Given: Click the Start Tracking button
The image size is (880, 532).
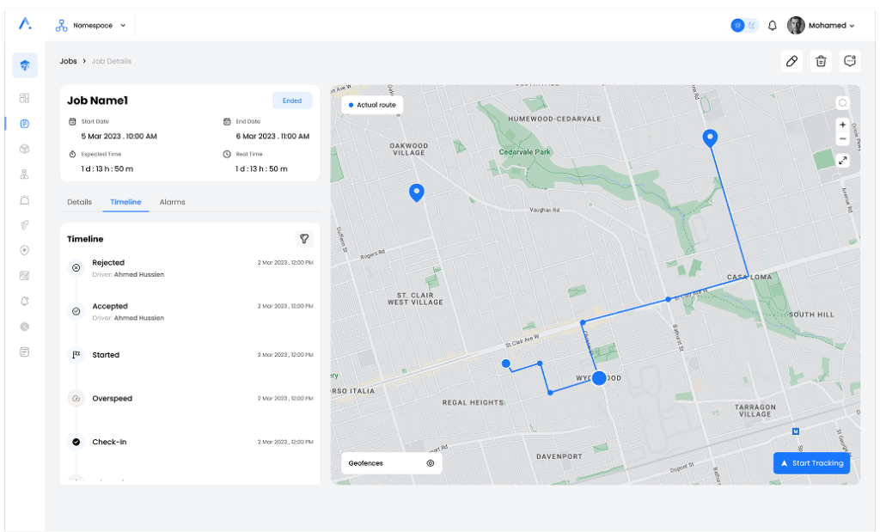Looking at the screenshot, I should point(811,463).
